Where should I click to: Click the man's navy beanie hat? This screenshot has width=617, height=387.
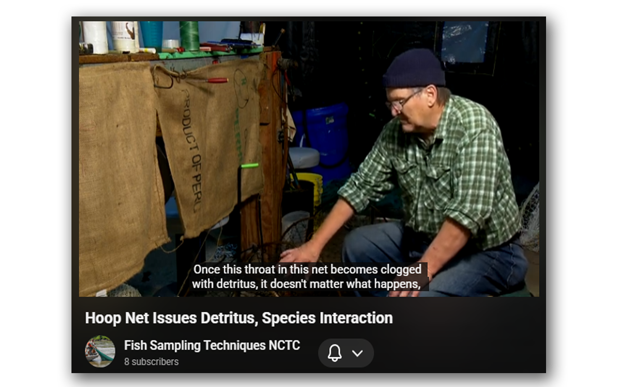coord(413,68)
